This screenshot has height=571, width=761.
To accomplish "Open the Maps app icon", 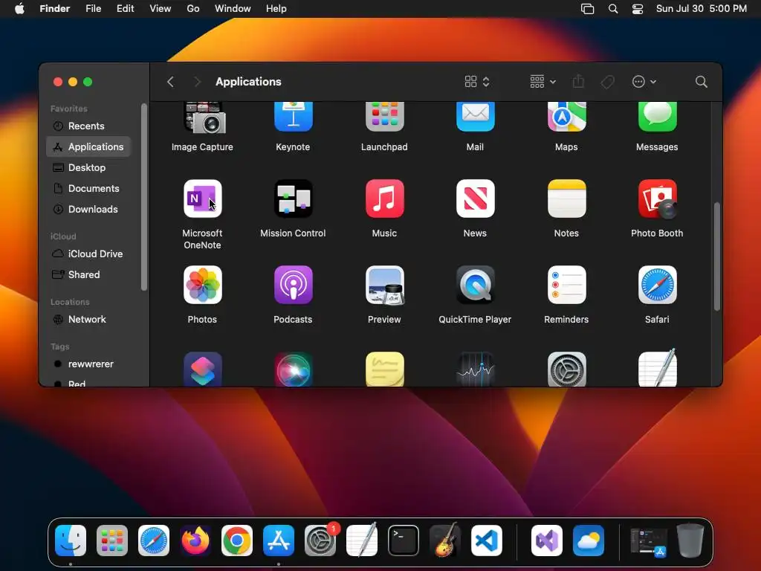I will point(566,117).
